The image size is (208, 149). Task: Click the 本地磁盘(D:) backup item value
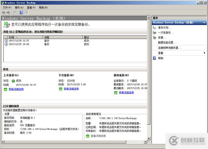[x=28, y=118]
